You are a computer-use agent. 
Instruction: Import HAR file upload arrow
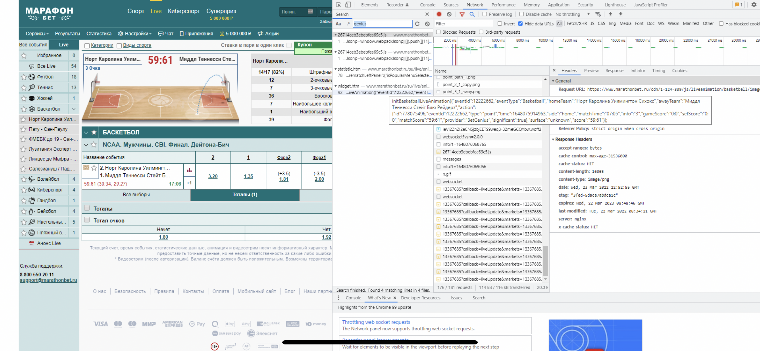coord(610,14)
